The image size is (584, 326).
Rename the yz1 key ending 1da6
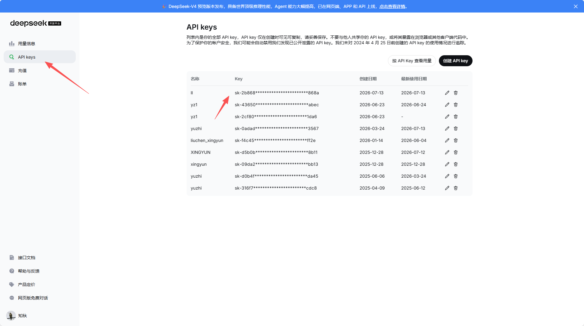click(x=447, y=117)
